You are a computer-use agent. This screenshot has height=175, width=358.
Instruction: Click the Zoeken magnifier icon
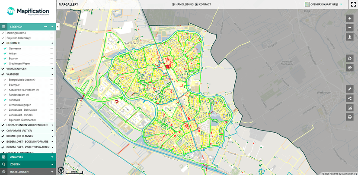coord(3,164)
